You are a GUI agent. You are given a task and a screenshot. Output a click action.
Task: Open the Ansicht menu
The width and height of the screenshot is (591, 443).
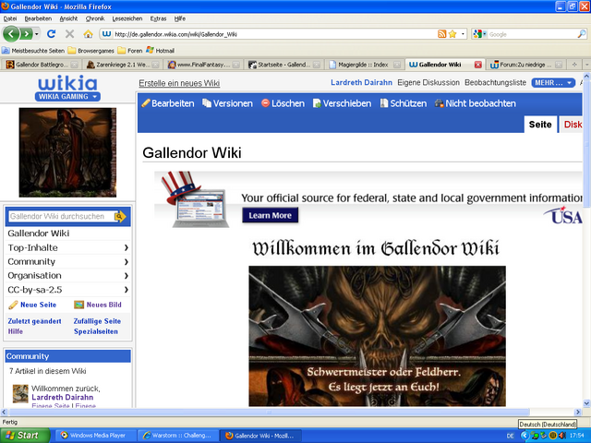(68, 18)
